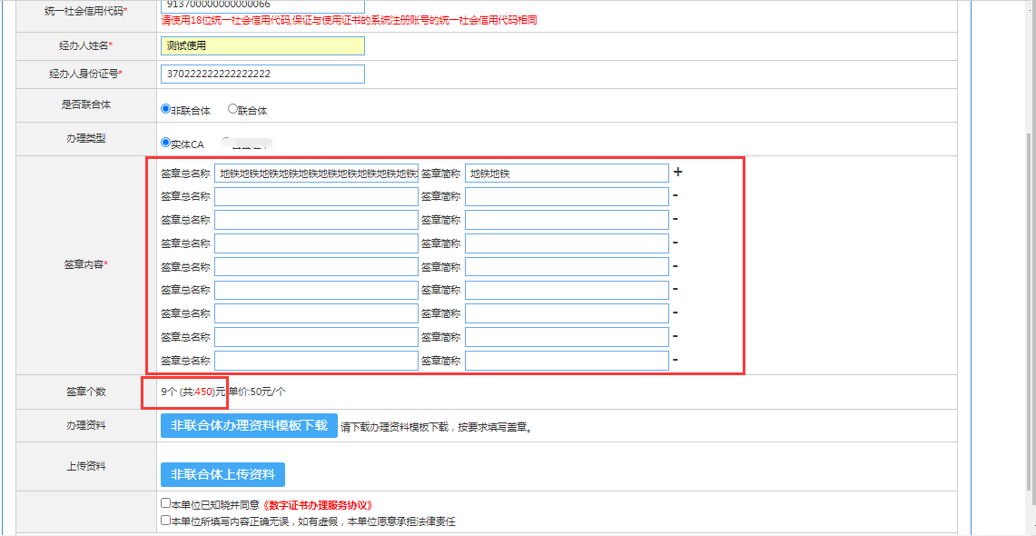Choose the 实体CA radio option
Screen dimensions: 1036x536
(x=166, y=143)
